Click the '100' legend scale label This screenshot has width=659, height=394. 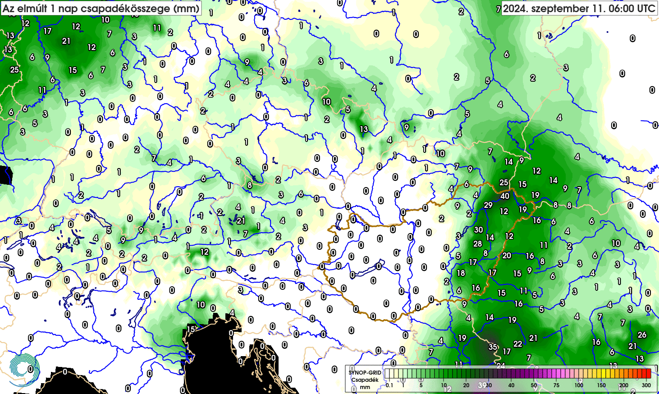pyautogui.click(x=579, y=385)
